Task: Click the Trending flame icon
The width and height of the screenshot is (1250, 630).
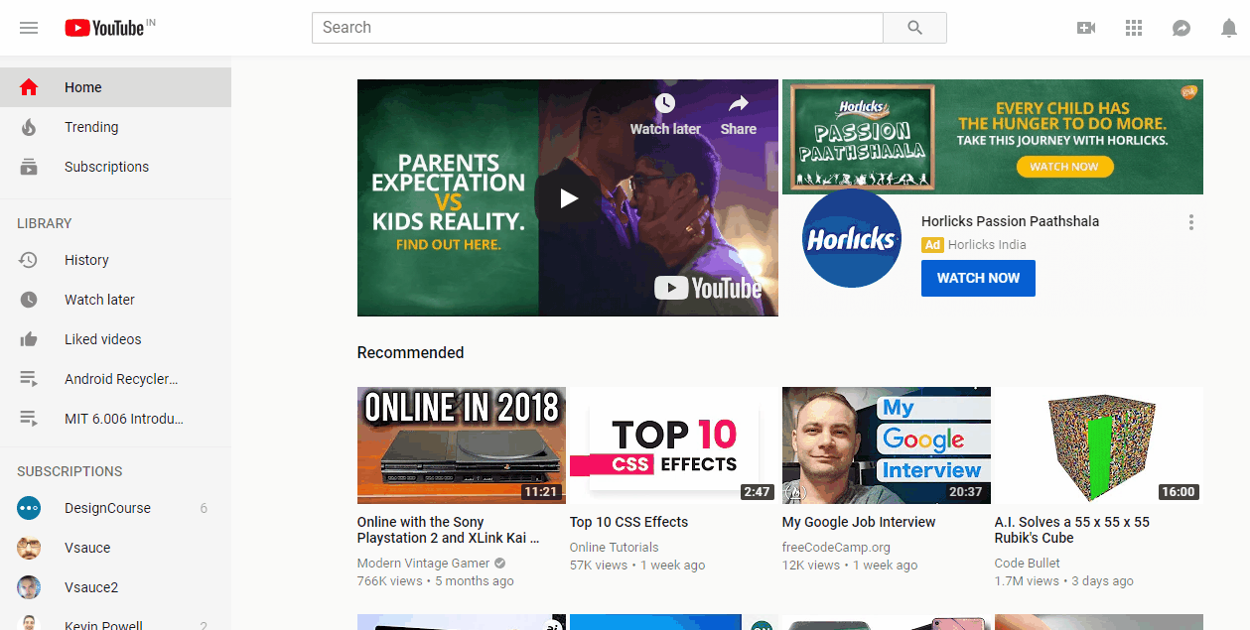Action: [x=29, y=127]
